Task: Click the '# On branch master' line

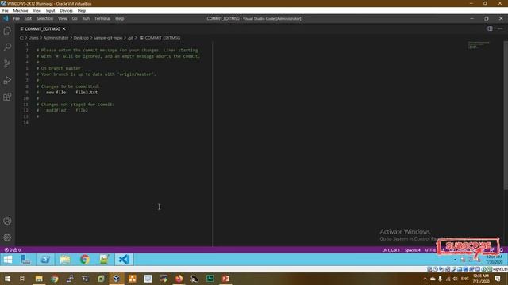Action: [x=58, y=69]
